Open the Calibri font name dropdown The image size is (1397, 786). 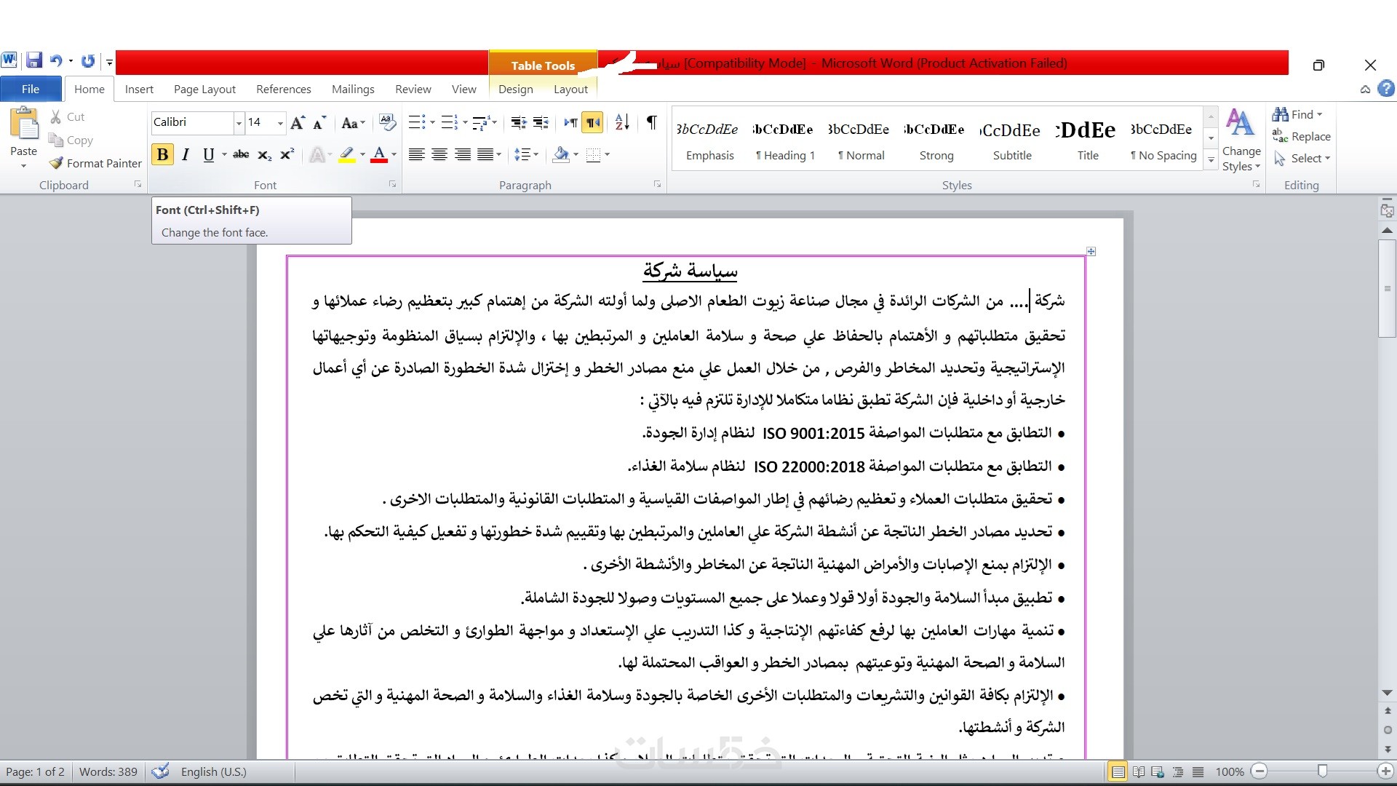pos(239,123)
